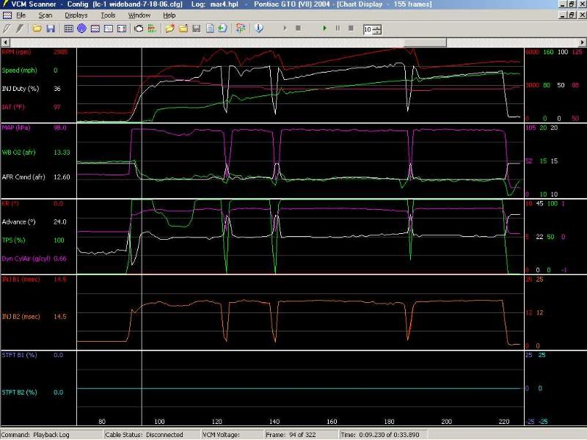Click the blue floppy disk save icon
The width and height of the screenshot is (587, 440).
coord(50,29)
